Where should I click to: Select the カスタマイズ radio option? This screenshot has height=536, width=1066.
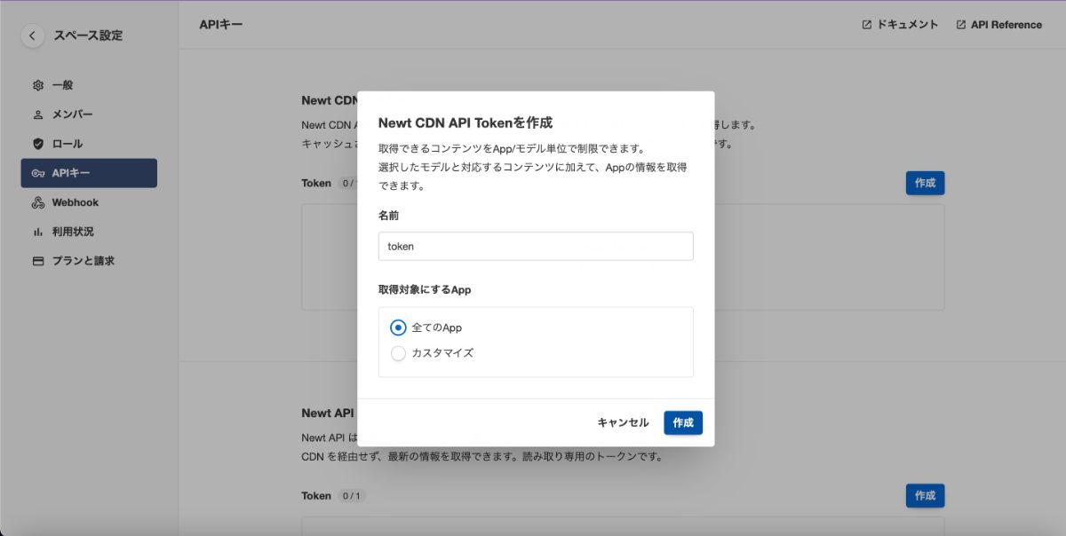[399, 353]
